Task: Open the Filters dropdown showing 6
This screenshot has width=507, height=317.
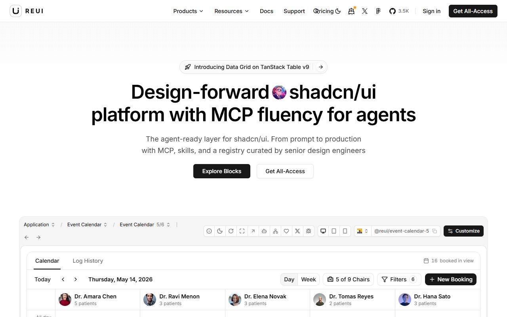Action: [x=399, y=279]
